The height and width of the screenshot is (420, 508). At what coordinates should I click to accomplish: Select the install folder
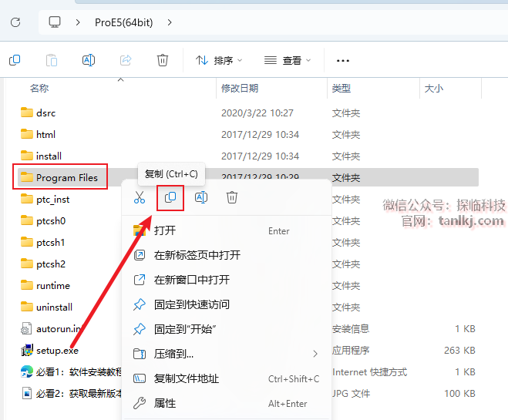click(x=49, y=156)
